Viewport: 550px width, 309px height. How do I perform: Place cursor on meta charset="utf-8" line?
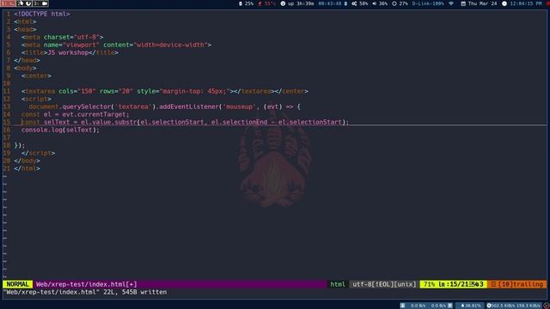point(62,37)
